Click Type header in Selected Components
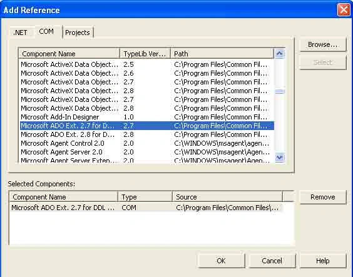Screen dimensions: 353x277 point(145,197)
